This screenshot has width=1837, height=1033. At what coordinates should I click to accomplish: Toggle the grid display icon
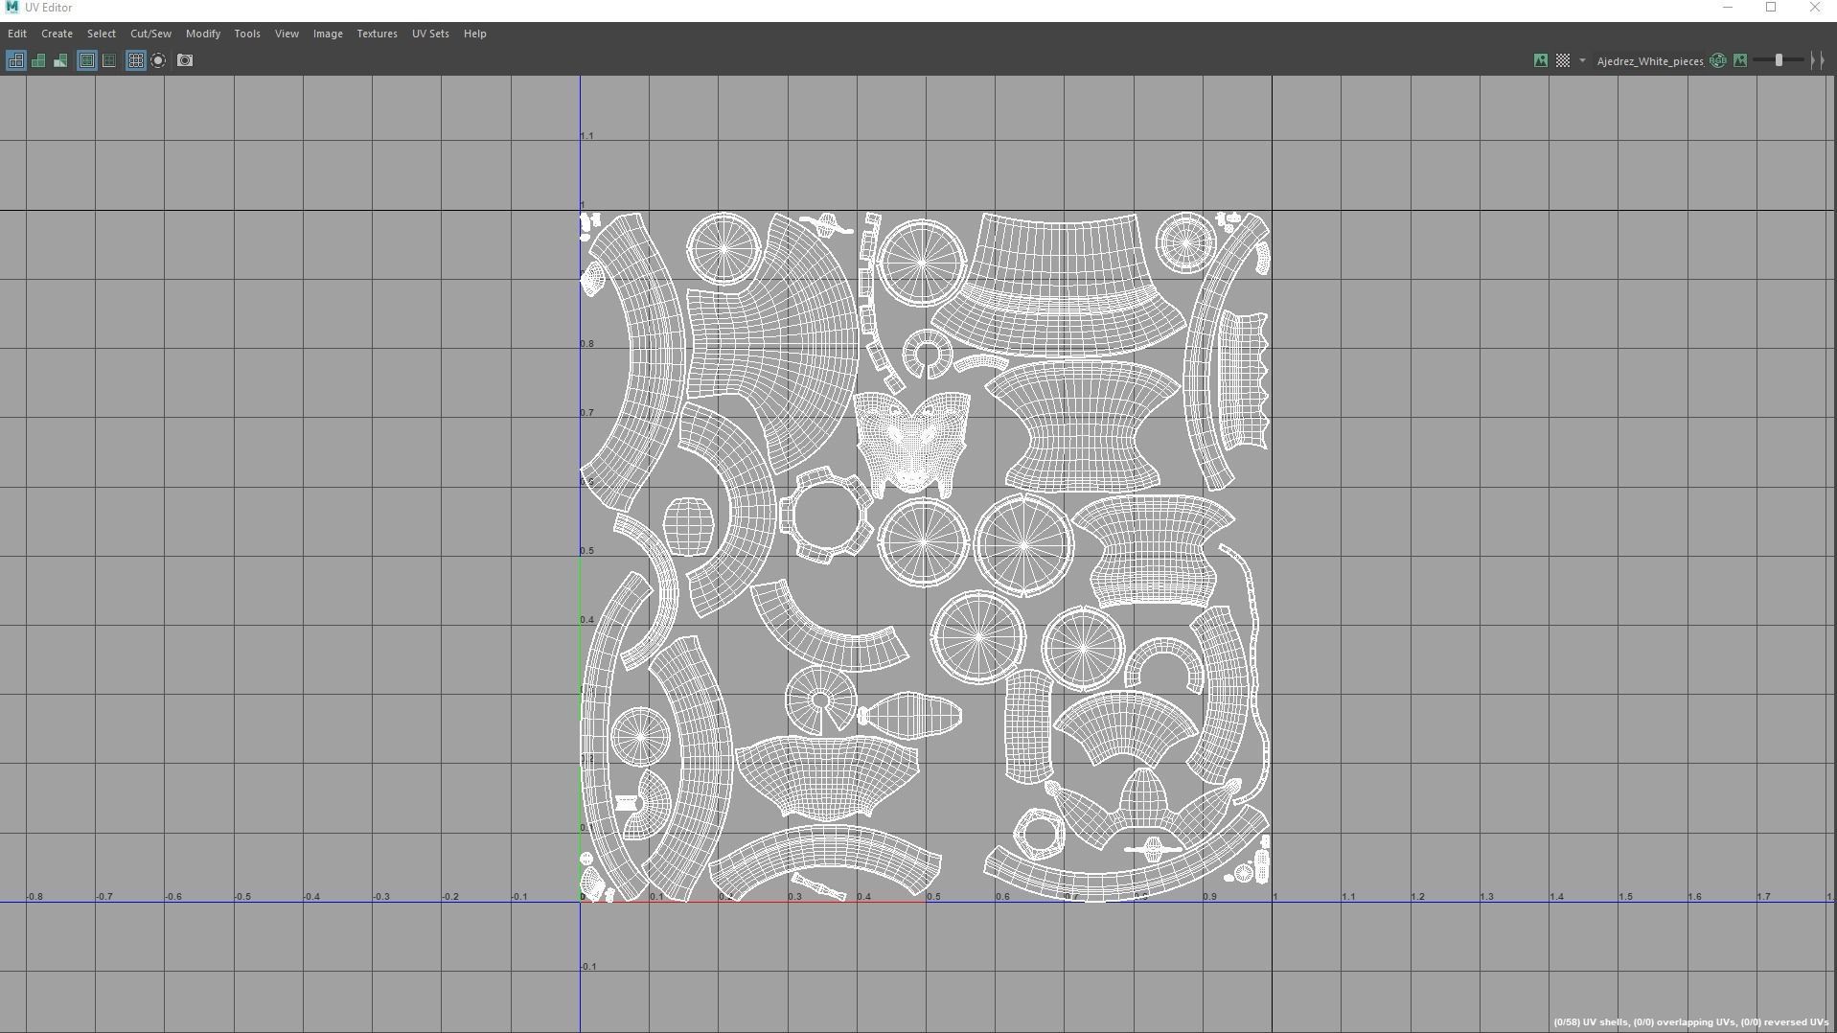[136, 60]
